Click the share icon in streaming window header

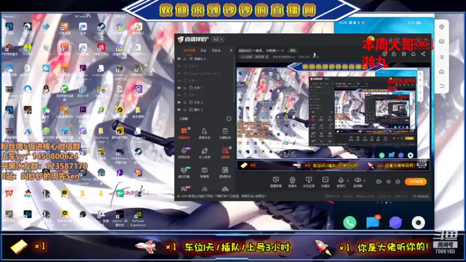(423, 54)
